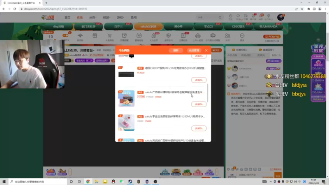
Task: Select the sakula streamer tab
Action: point(148,27)
